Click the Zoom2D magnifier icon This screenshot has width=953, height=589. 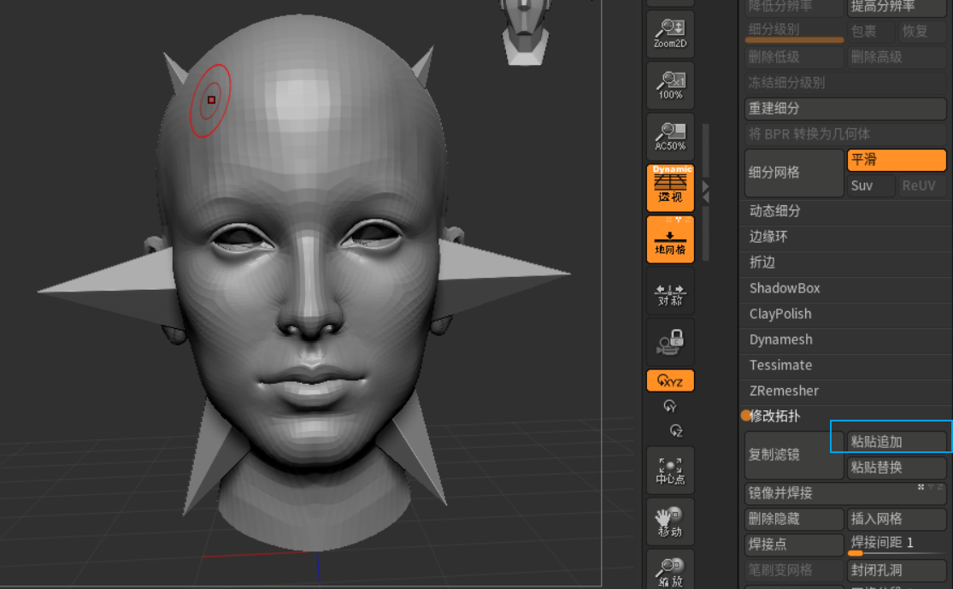(670, 33)
